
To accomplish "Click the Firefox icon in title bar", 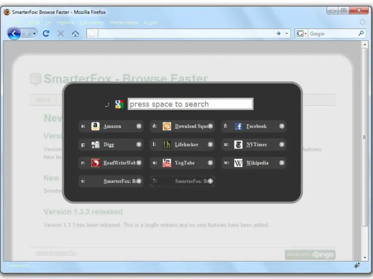I will point(7,12).
